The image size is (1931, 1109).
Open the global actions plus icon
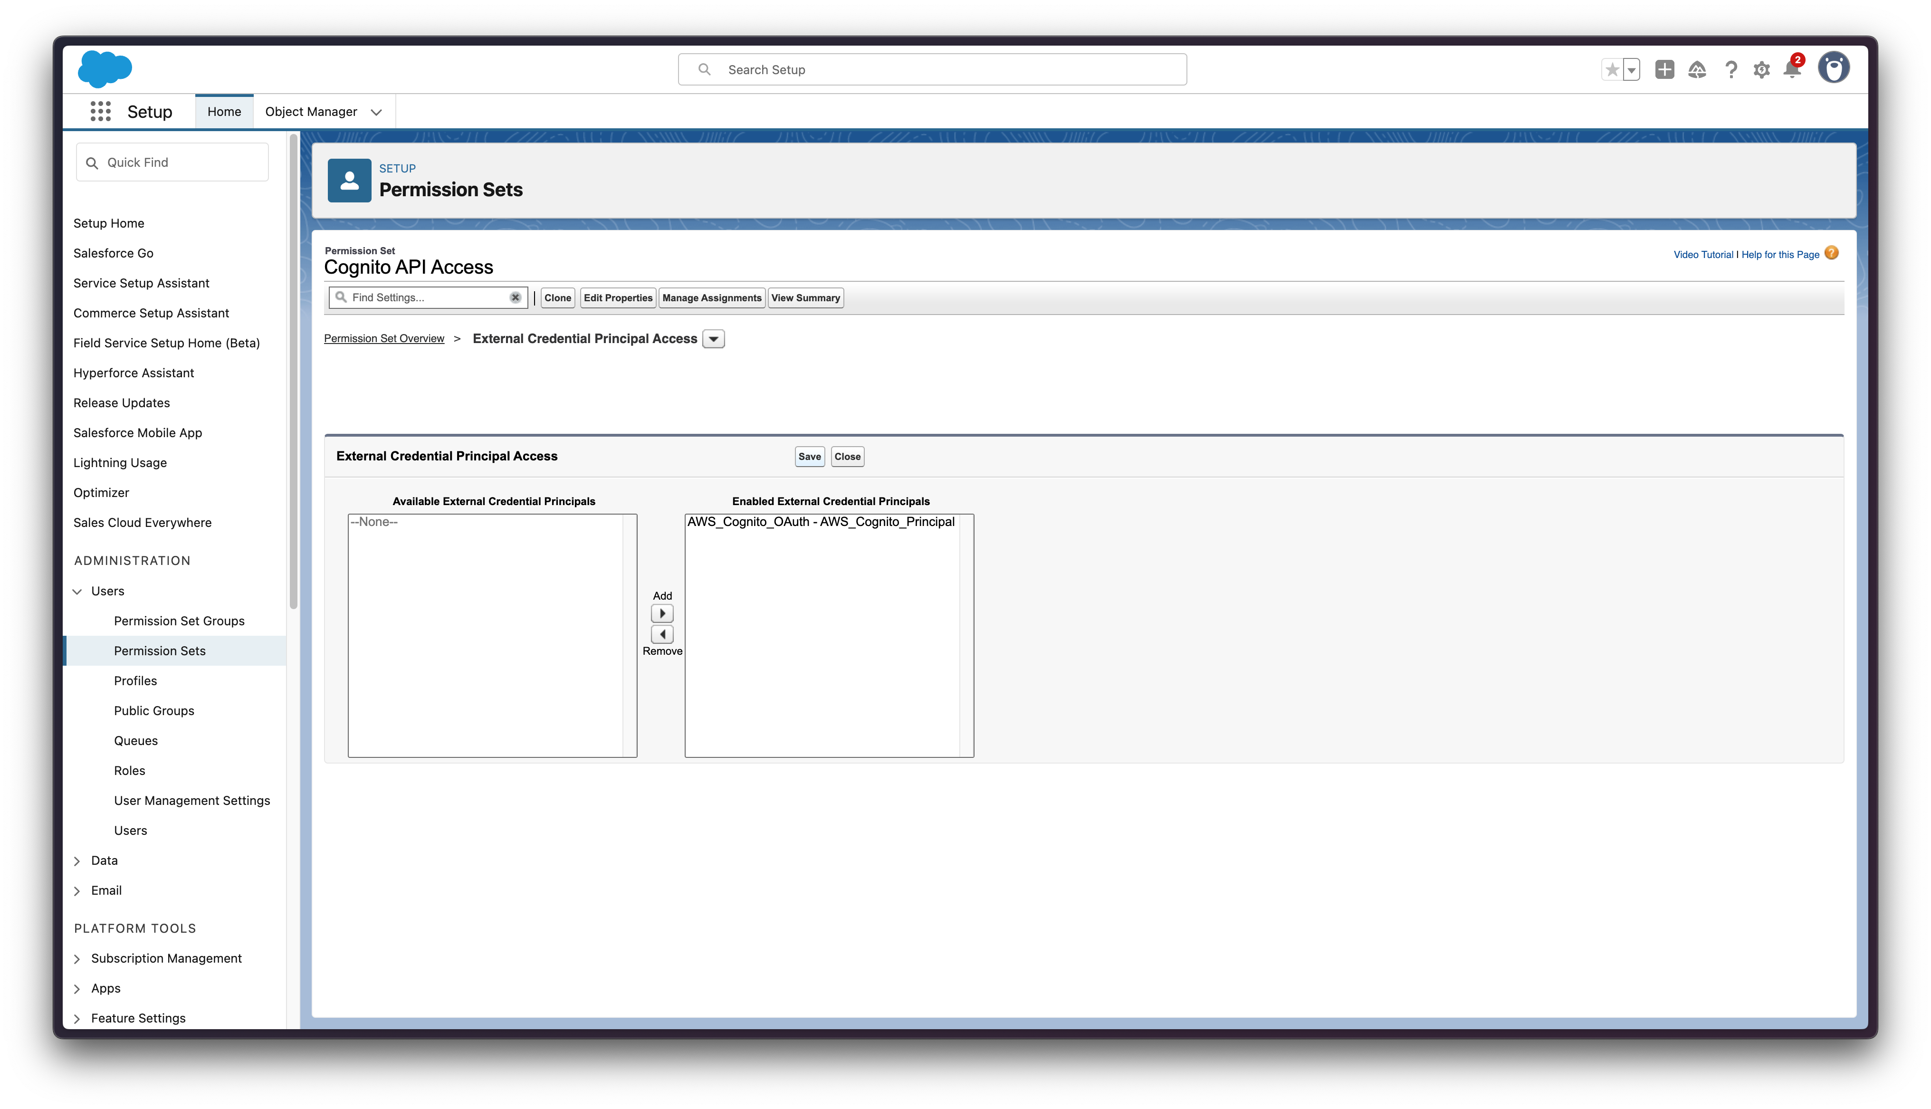1664,70
